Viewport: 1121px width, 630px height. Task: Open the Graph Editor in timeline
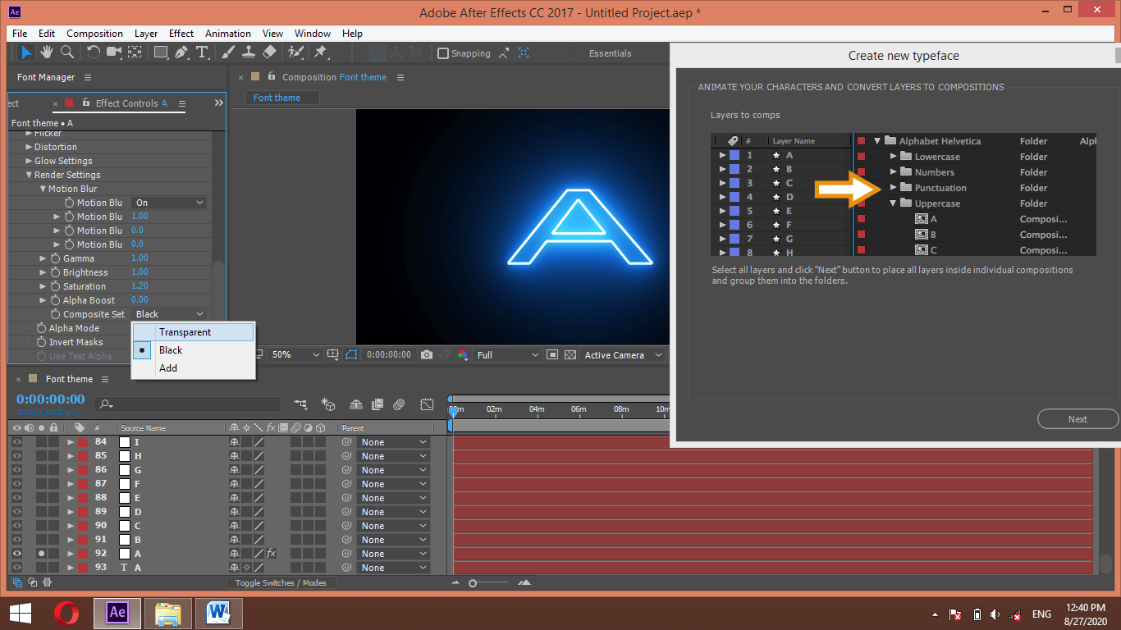(427, 404)
